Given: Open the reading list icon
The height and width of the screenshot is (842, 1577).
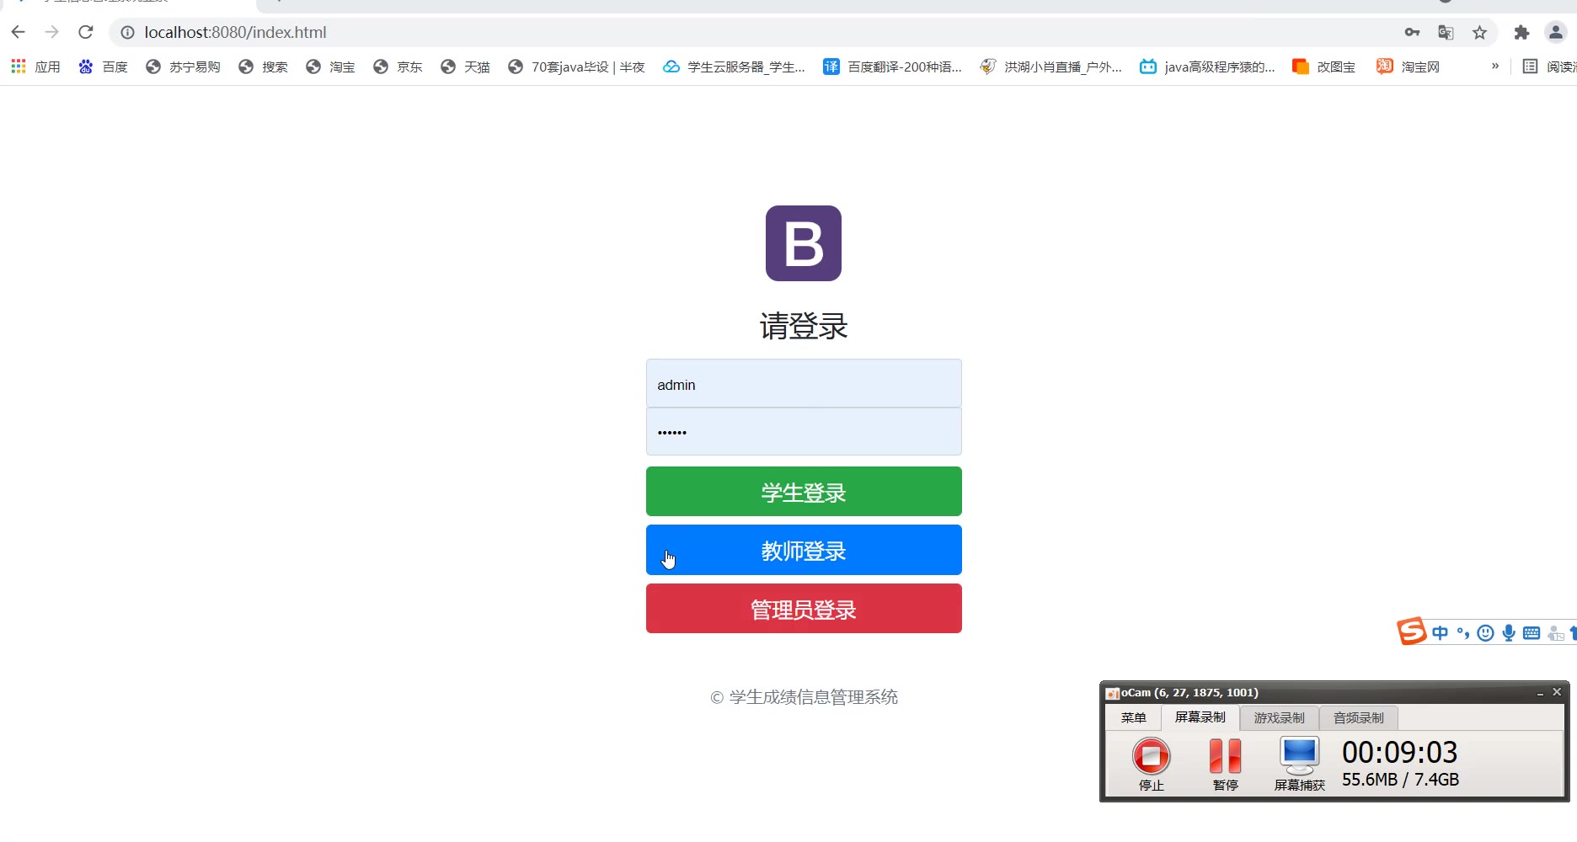Looking at the screenshot, I should pos(1531,67).
